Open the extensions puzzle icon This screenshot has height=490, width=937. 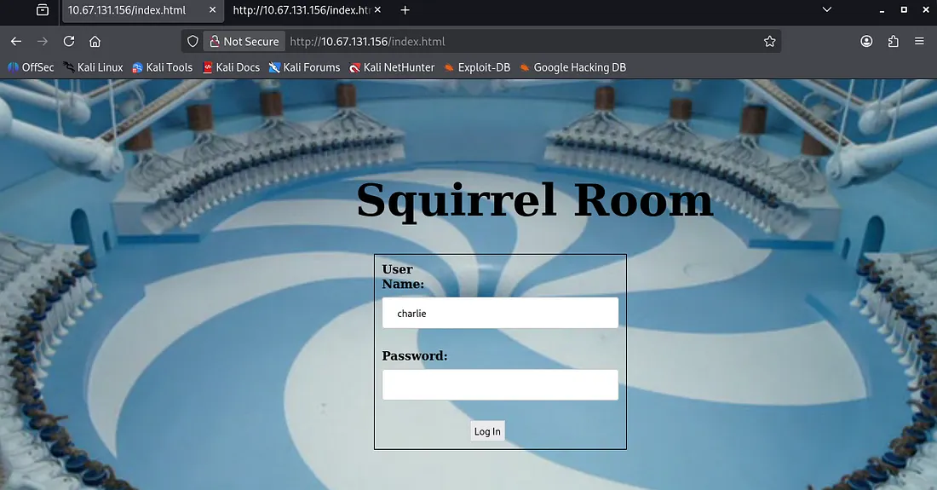point(894,41)
